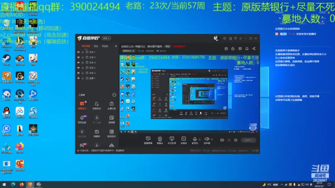Hide the 全屏 1 layer with eye icon
The width and height of the screenshot is (335, 188).
pyautogui.click(x=78, y=78)
